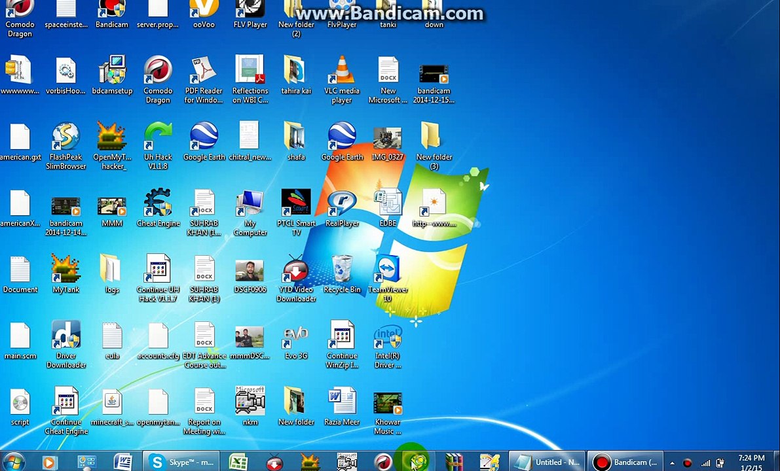The height and width of the screenshot is (471, 780).
Task: Open the Reflections on WBI C... PDF
Action: [250, 80]
